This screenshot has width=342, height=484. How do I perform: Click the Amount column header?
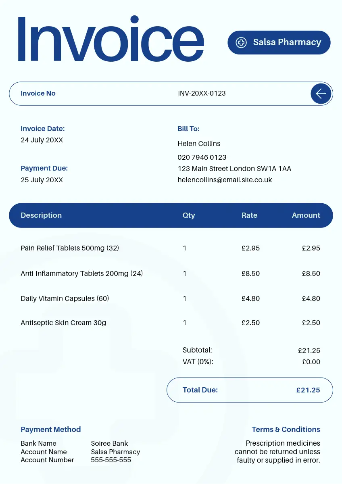[x=306, y=215]
